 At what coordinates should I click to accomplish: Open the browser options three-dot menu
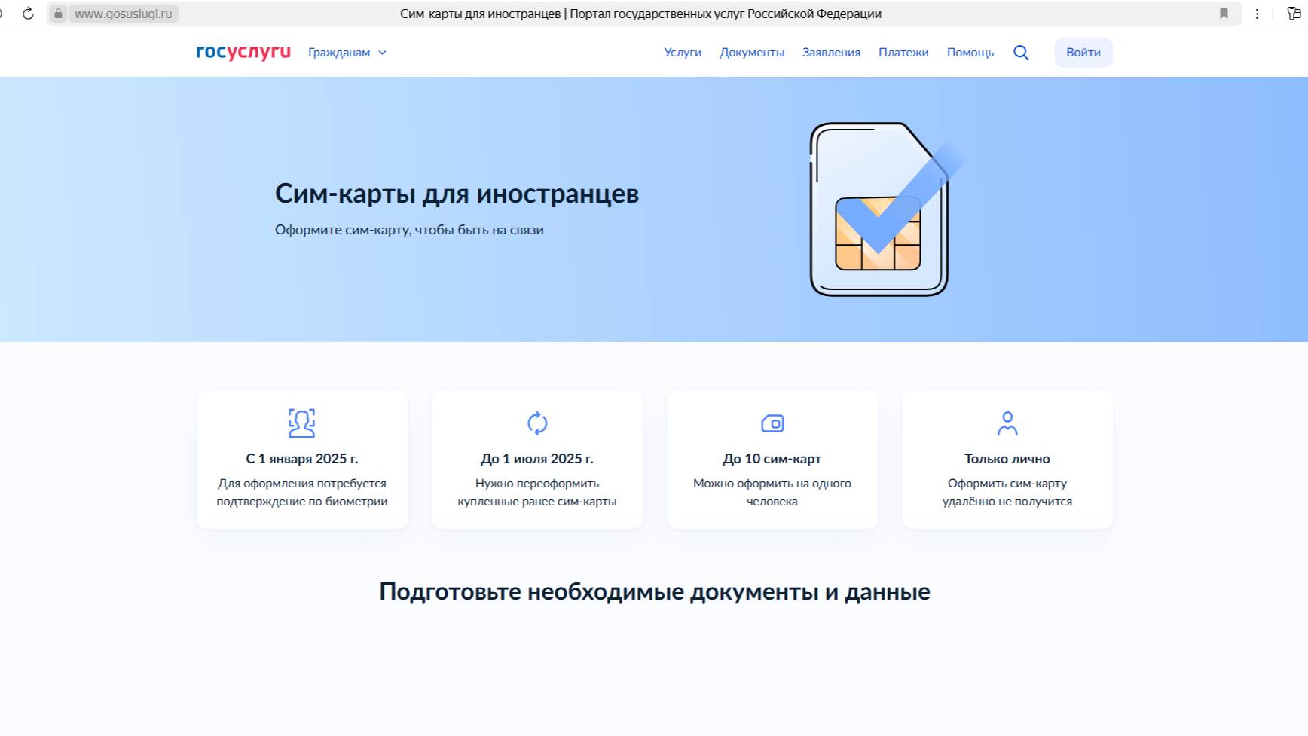point(1257,13)
